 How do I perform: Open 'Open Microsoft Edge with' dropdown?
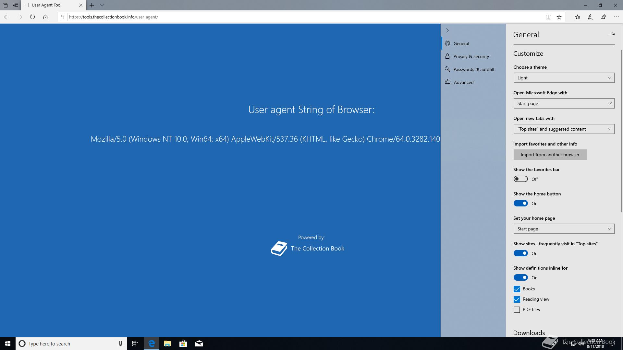click(564, 103)
